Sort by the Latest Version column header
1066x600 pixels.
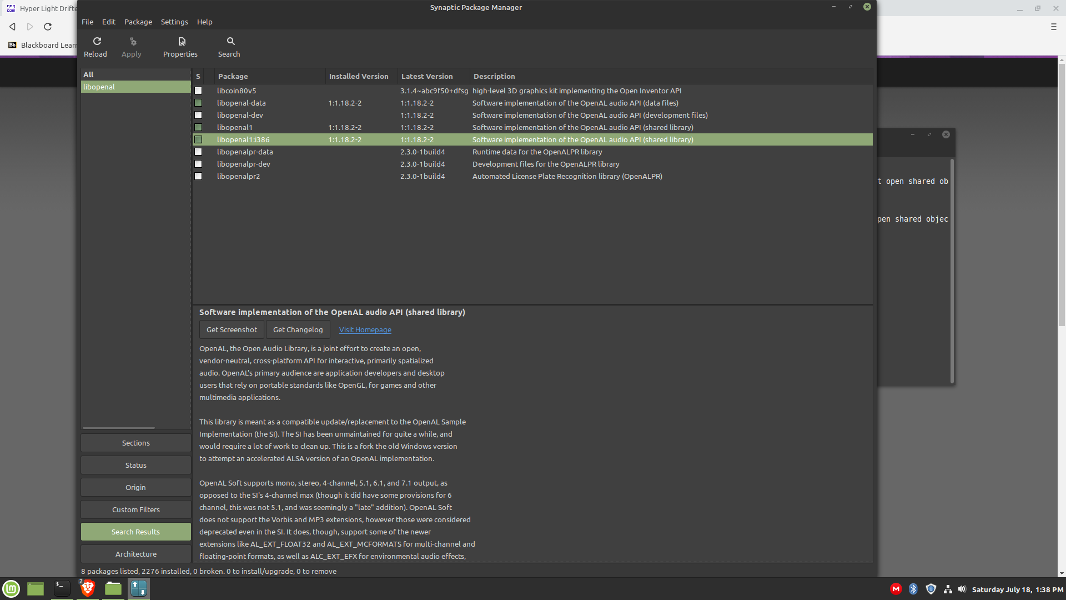434,76
